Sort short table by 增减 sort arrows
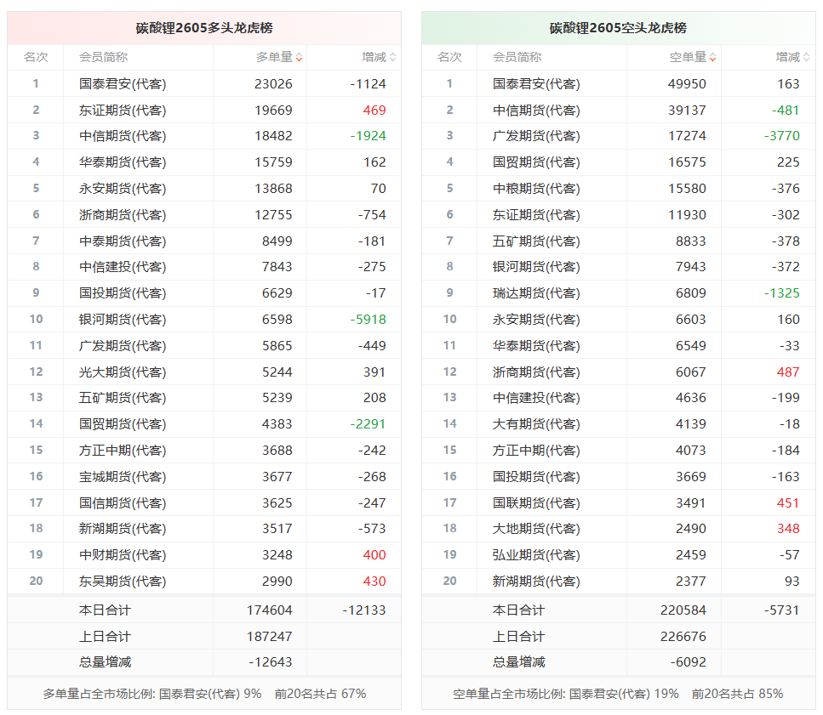The image size is (823, 715). point(806,58)
